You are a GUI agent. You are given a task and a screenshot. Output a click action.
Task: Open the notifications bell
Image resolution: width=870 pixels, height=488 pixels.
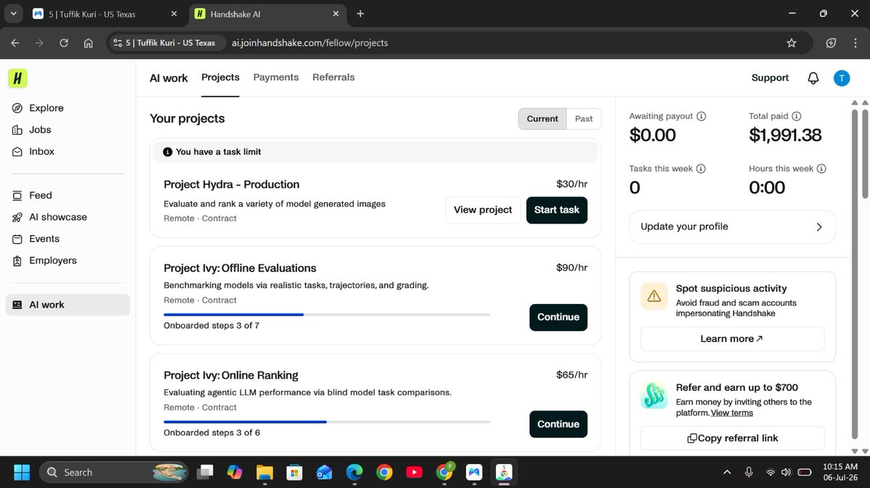813,78
